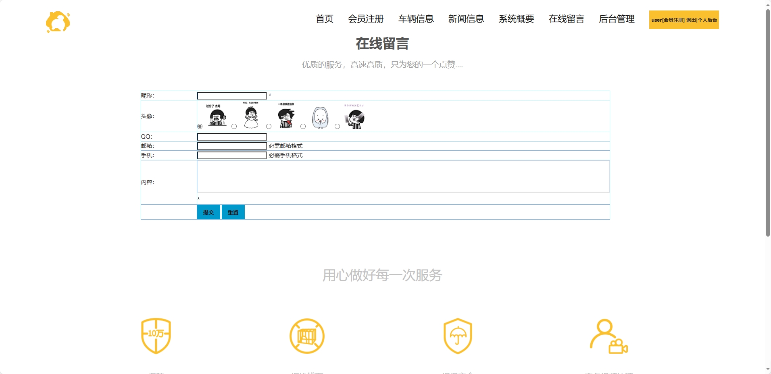This screenshot has height=374, width=771.
Task: Click the '过分了 杰哥' avatar image
Action: (x=216, y=116)
